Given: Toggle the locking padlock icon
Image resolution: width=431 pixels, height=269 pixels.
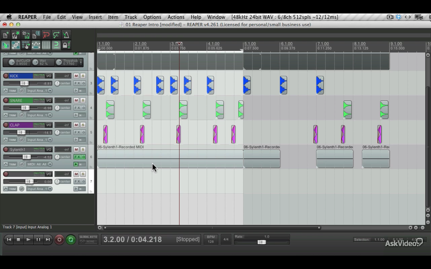Looking at the screenshot, I should pos(66,45).
